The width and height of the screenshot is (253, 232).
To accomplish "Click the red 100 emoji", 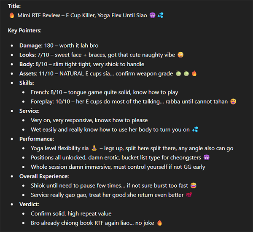I will pyautogui.click(x=189, y=195).
